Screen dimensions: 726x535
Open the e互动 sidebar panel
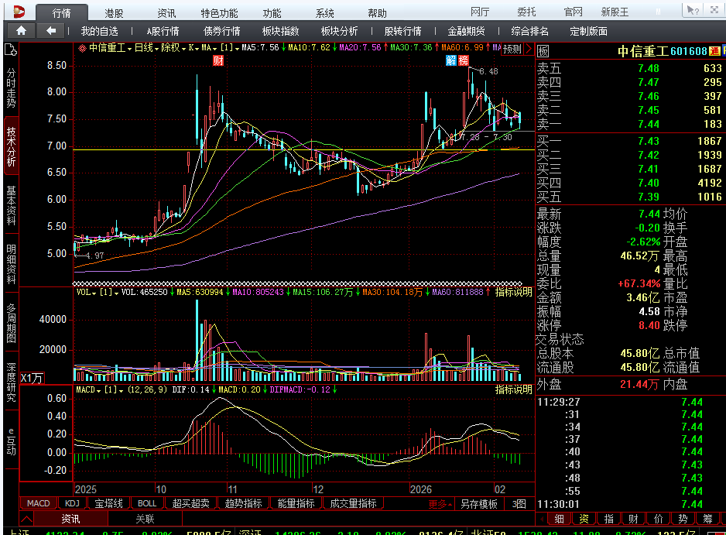pos(11,441)
